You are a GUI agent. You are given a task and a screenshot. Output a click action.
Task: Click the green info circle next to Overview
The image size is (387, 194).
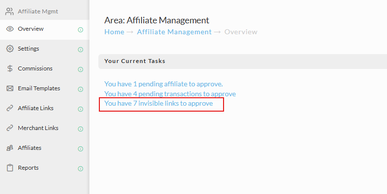(80, 30)
